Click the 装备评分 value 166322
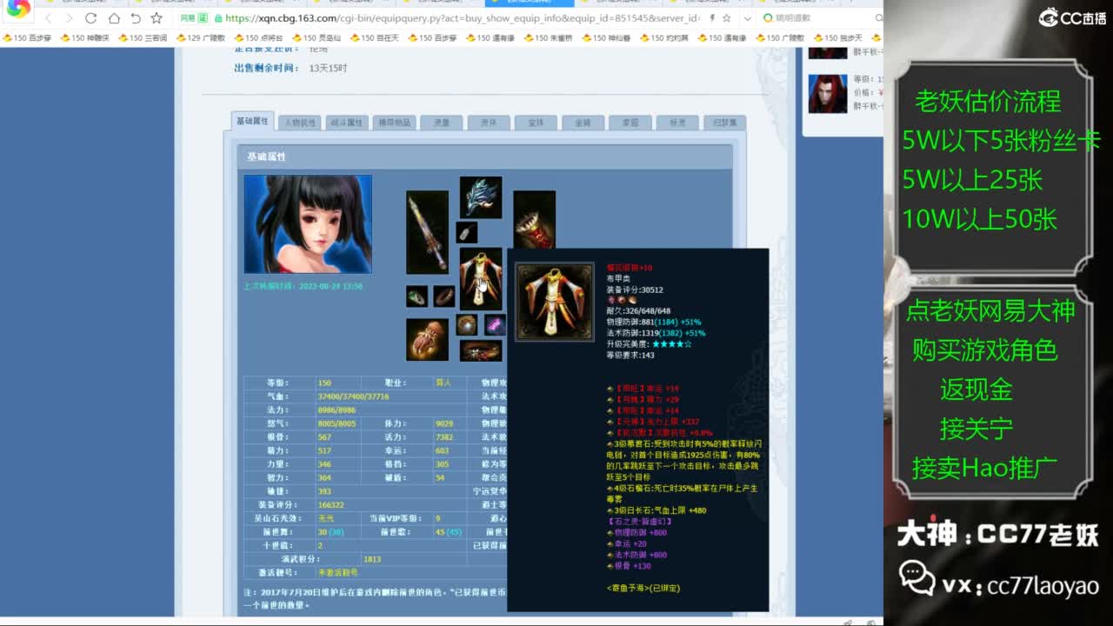 tap(330, 504)
